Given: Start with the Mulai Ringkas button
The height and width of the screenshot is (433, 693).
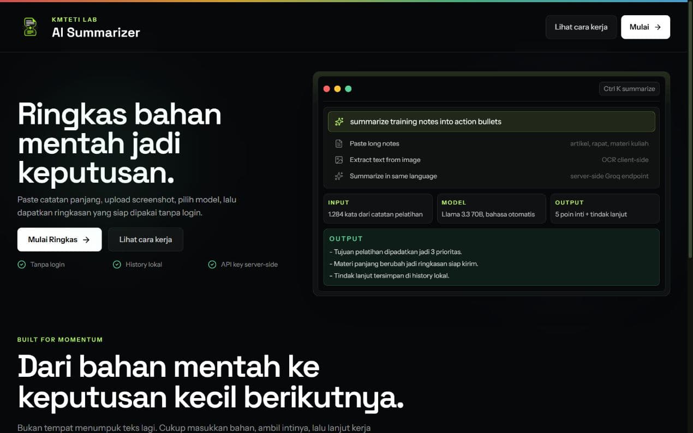Looking at the screenshot, I should click(59, 239).
